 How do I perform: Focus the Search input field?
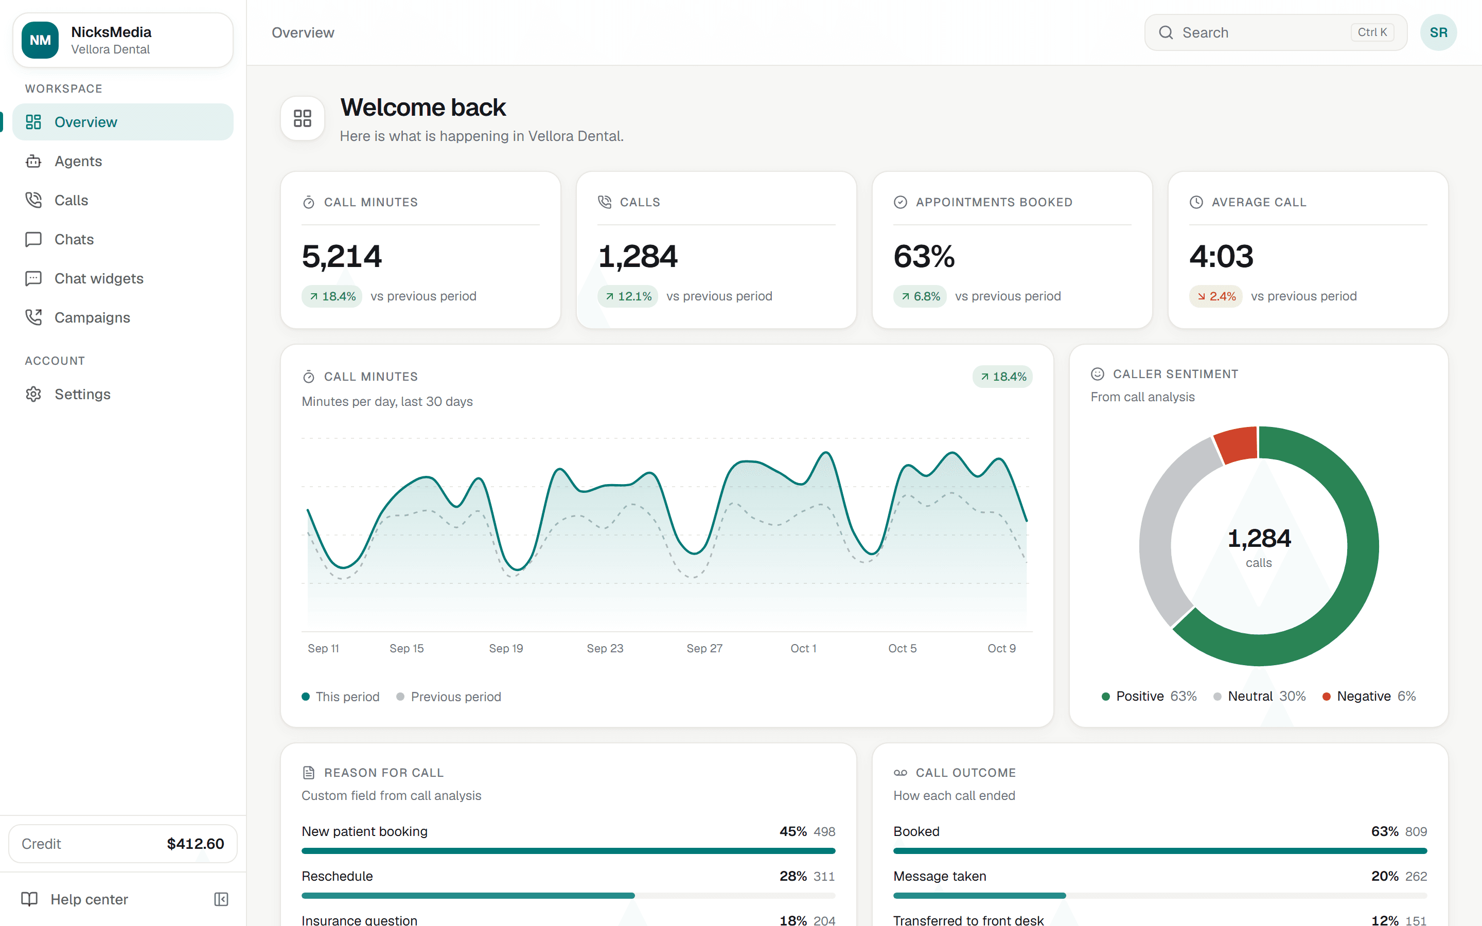pyautogui.click(x=1276, y=32)
